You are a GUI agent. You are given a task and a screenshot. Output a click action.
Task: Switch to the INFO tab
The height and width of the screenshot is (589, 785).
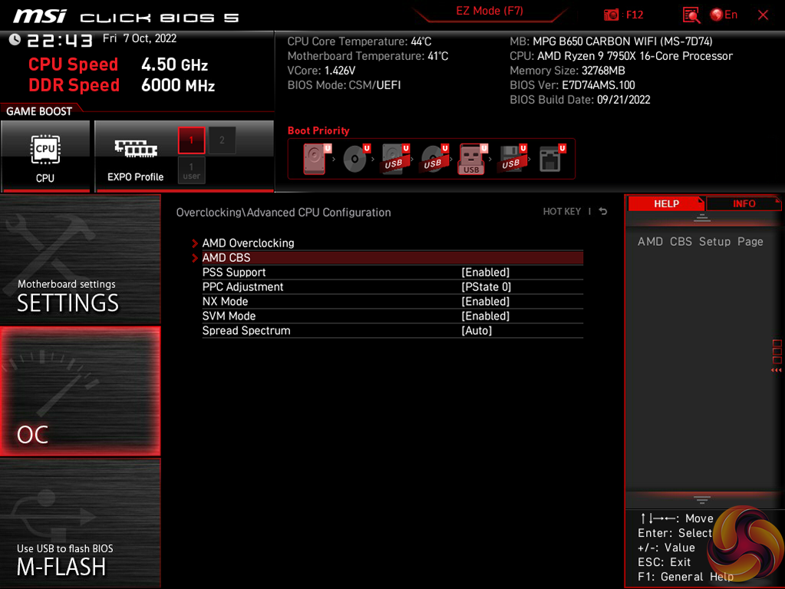click(744, 204)
